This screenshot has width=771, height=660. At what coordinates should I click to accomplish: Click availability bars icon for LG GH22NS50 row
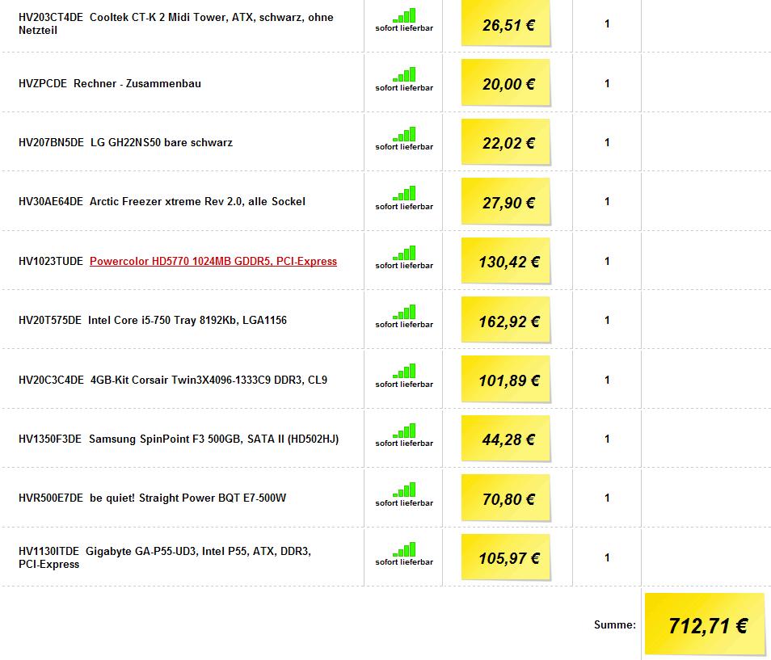click(x=404, y=134)
